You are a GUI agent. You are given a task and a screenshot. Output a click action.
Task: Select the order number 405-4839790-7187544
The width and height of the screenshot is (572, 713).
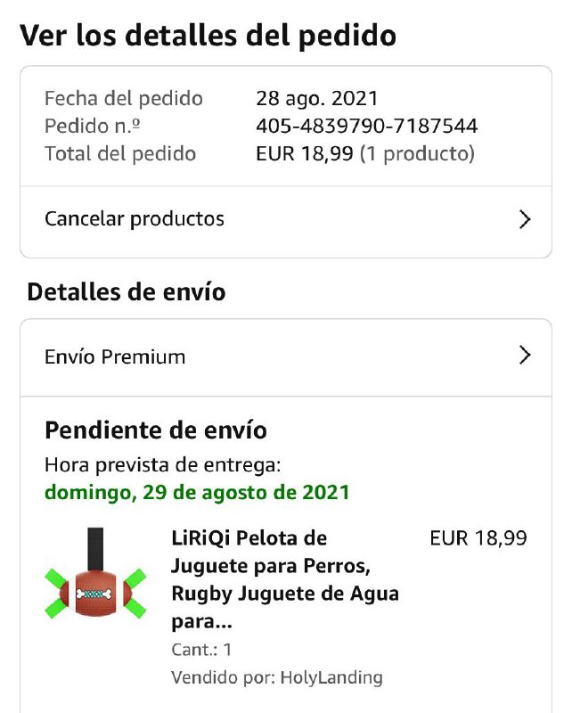[x=366, y=126]
